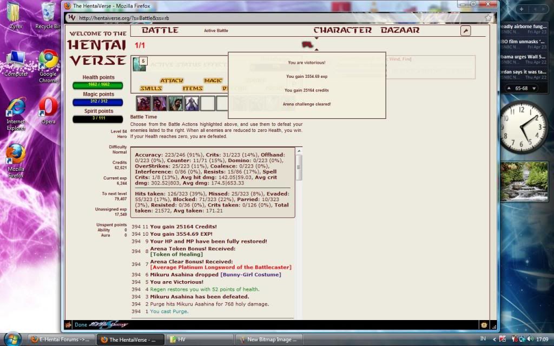Viewport: 554px width, 346px height.
Task: Open the wrench settings icon in HentaiVerse
Action: (x=466, y=31)
